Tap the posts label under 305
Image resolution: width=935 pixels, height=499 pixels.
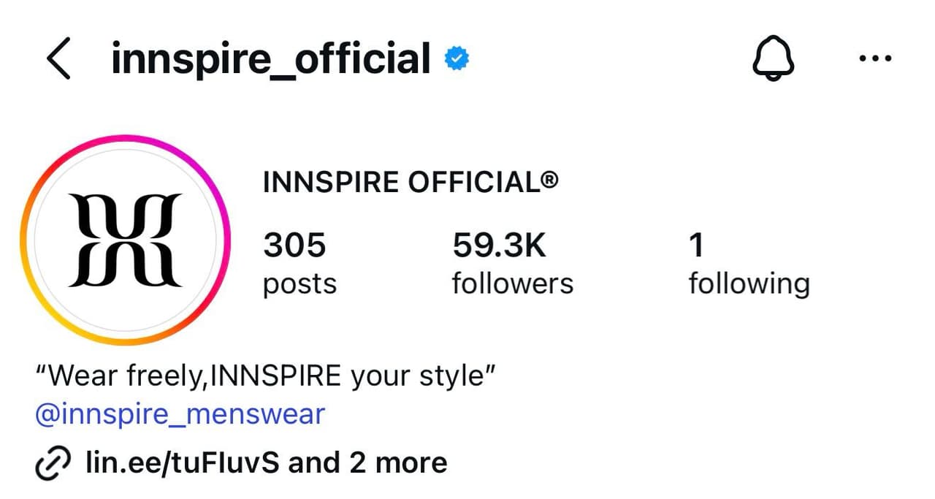coord(299,284)
